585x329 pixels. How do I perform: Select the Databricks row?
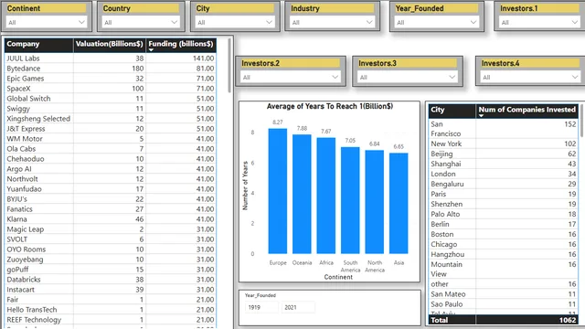(x=111, y=280)
